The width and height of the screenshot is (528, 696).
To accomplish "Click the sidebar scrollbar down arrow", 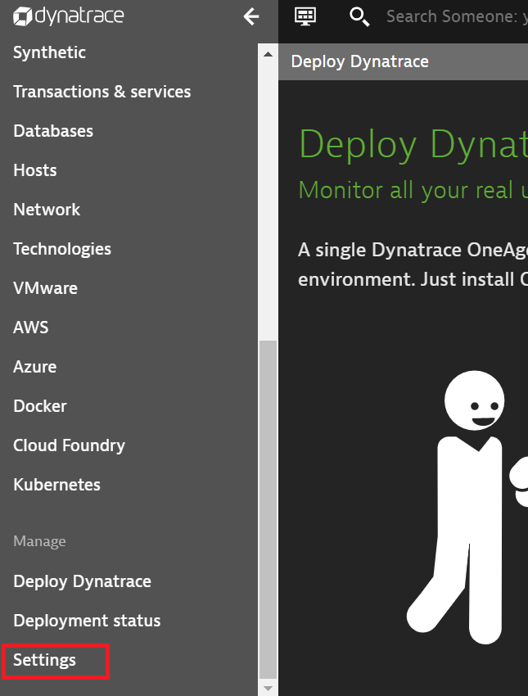I will (268, 688).
